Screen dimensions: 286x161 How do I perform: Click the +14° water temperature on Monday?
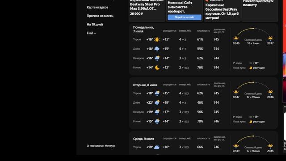click(256, 63)
